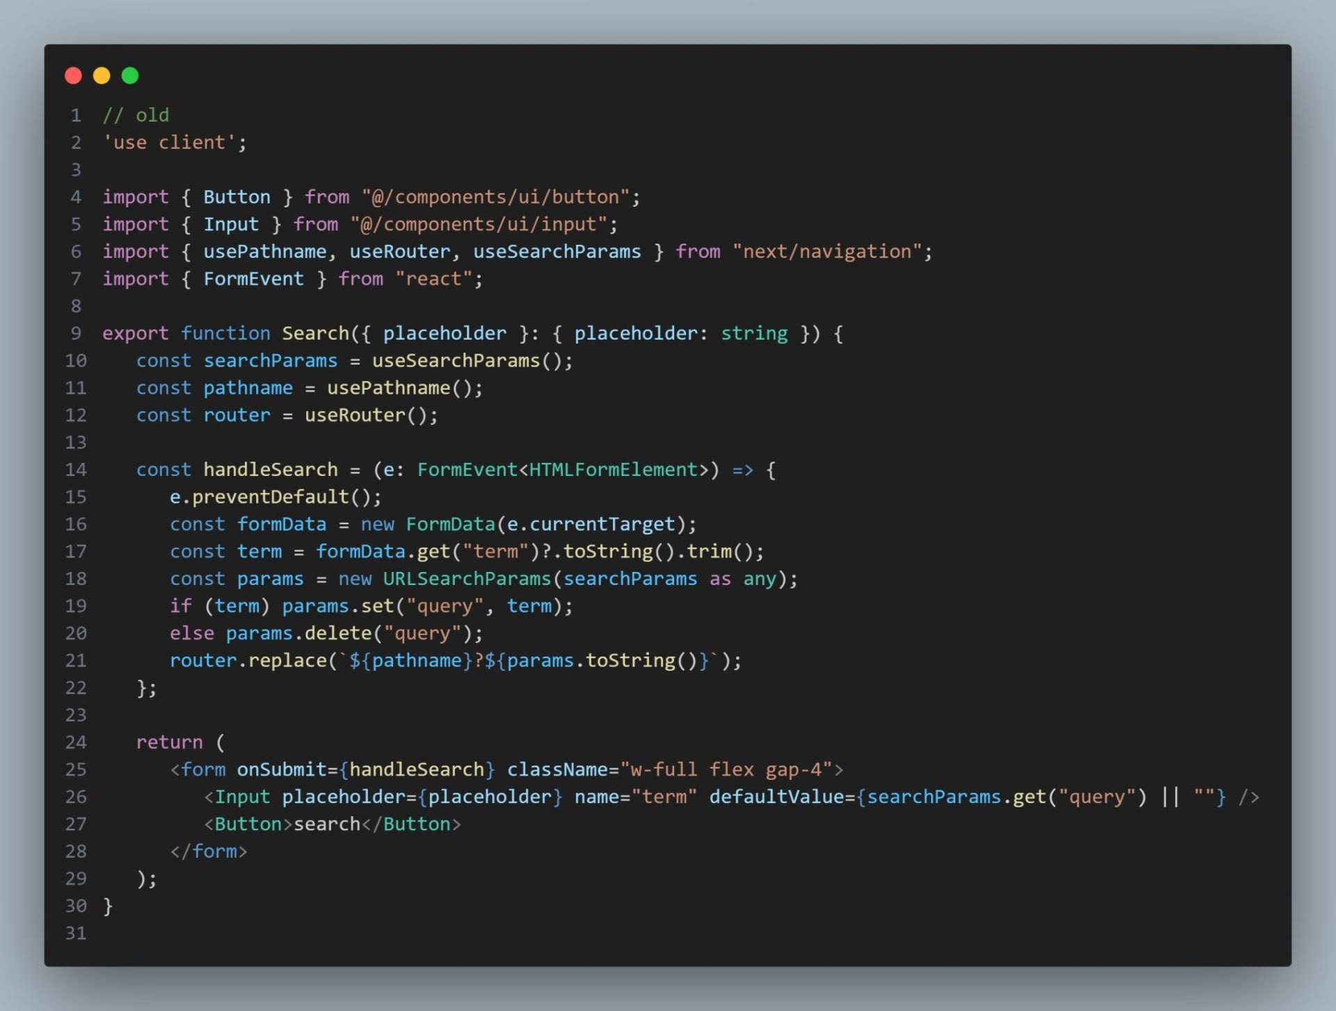Click 'URLSearchParams' on line 18

point(467,578)
